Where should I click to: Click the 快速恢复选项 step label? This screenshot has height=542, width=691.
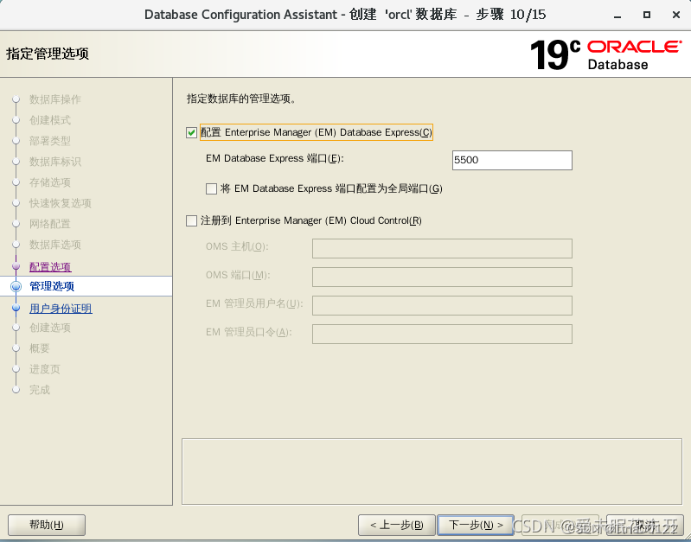[x=61, y=203]
